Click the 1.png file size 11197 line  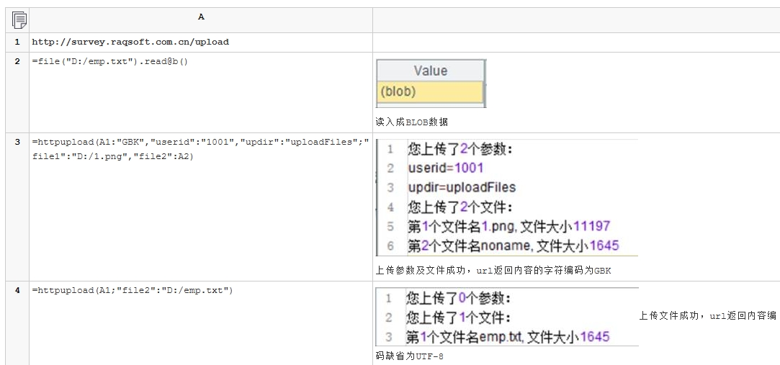(x=508, y=226)
